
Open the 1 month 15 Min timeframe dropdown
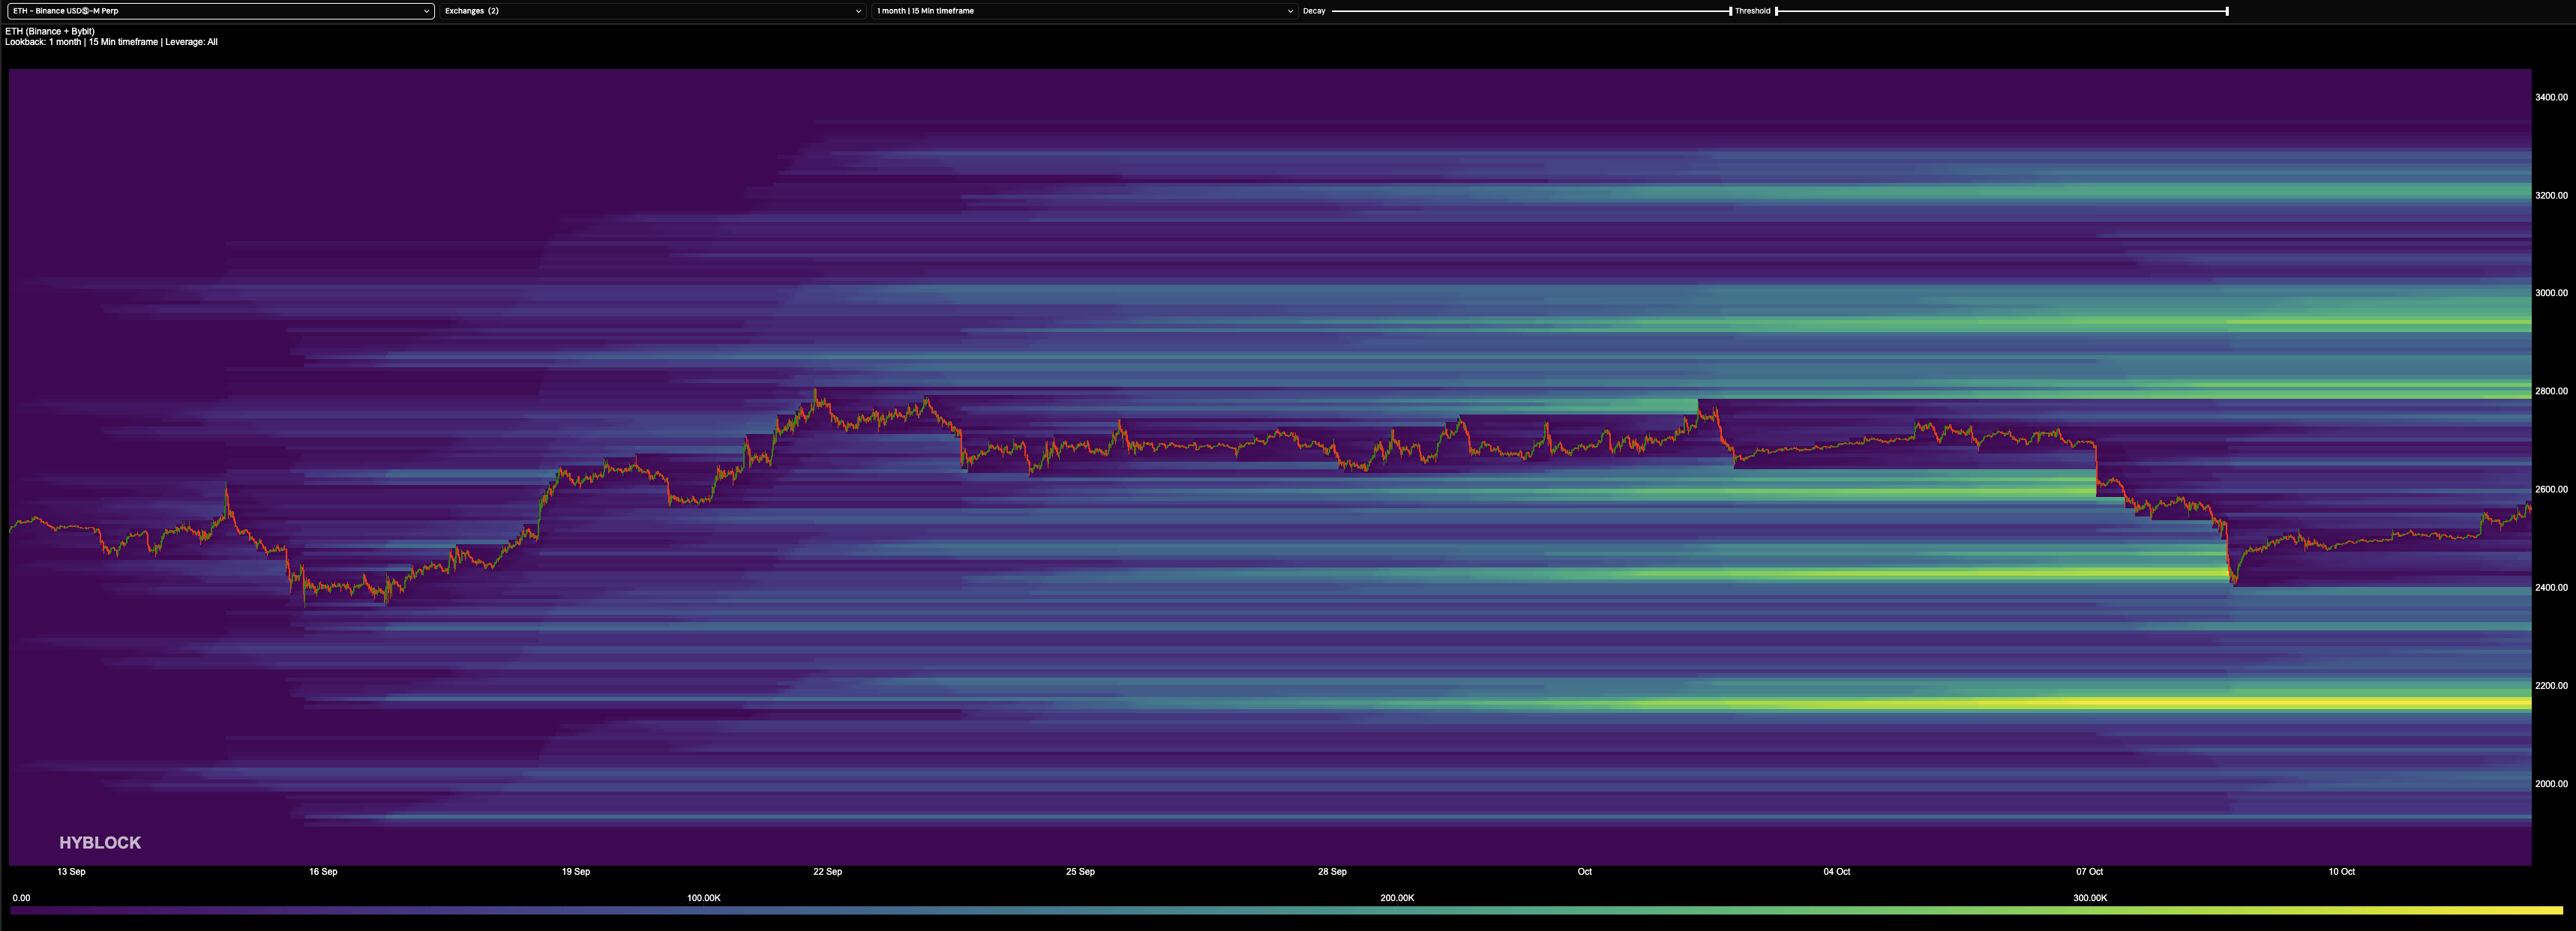[x=1084, y=11]
